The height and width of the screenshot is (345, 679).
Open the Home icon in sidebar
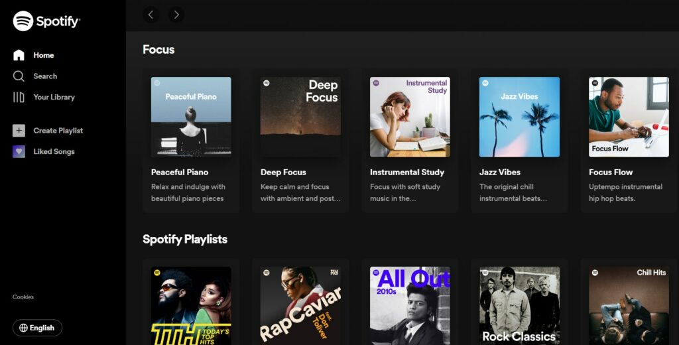click(19, 55)
